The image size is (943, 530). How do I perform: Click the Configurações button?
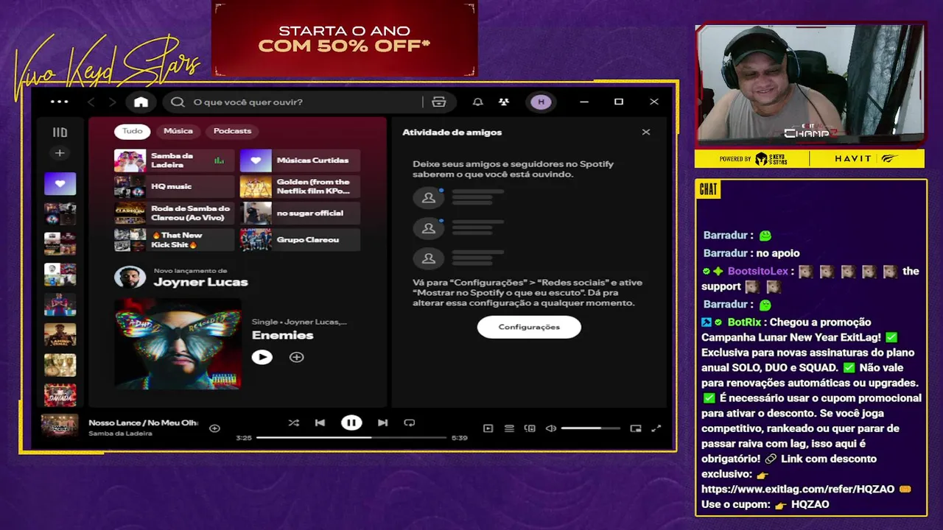pyautogui.click(x=529, y=327)
